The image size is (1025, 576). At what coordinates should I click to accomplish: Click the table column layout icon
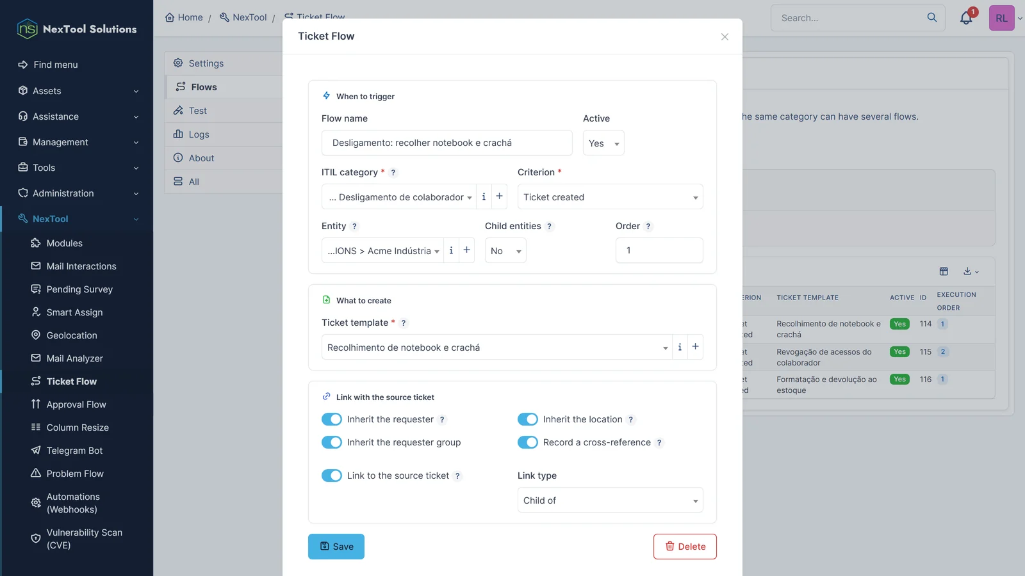(944, 271)
